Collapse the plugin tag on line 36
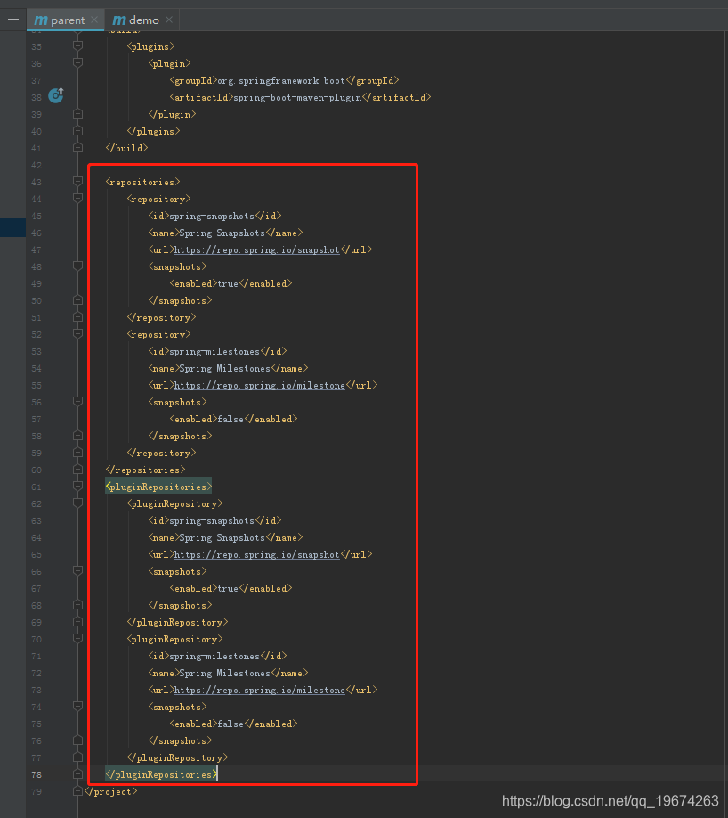This screenshot has height=818, width=728. (x=77, y=63)
